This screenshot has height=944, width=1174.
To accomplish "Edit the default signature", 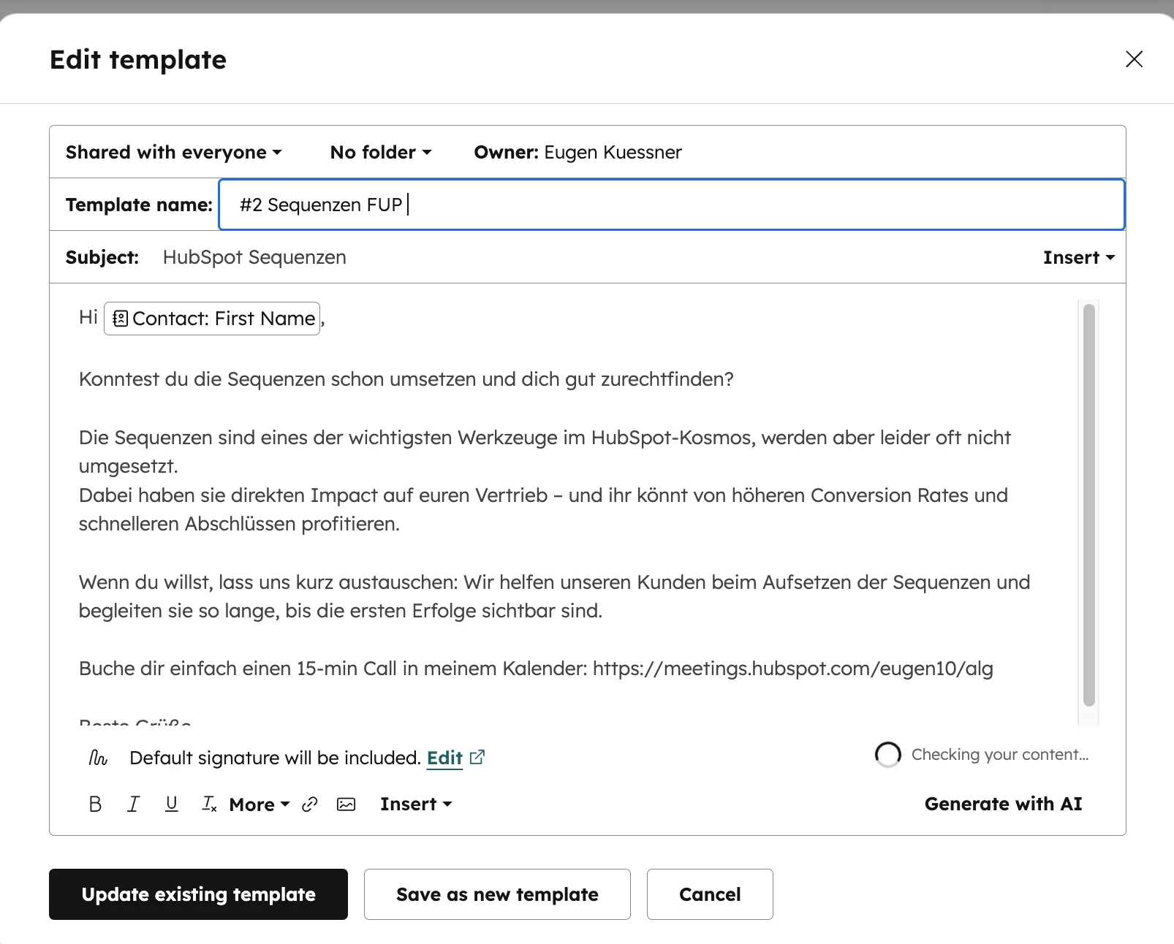I will tap(444, 758).
